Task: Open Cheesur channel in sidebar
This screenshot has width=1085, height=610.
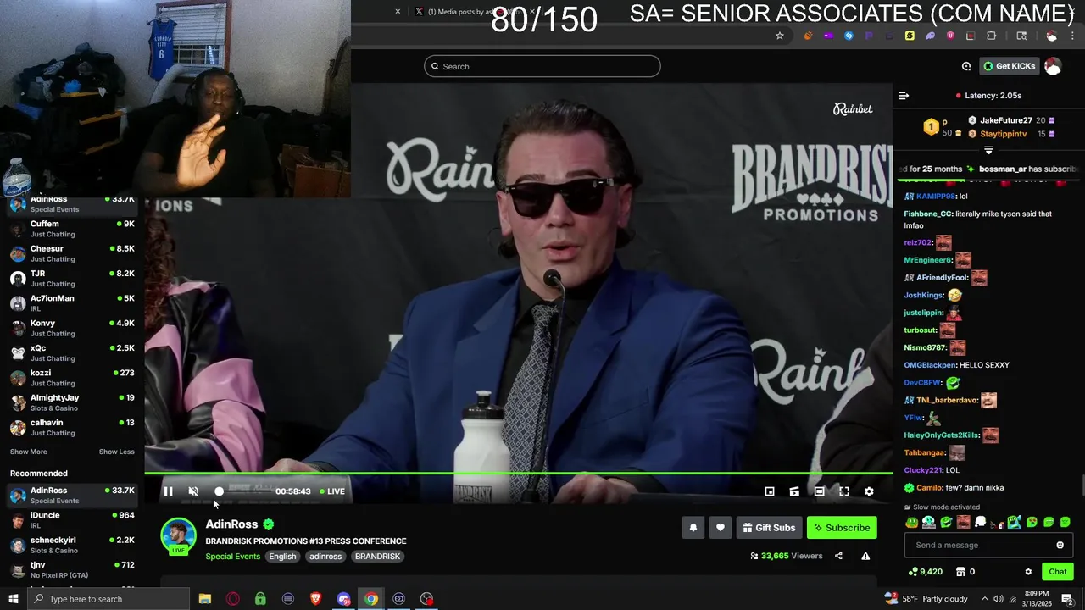Action: pos(72,253)
